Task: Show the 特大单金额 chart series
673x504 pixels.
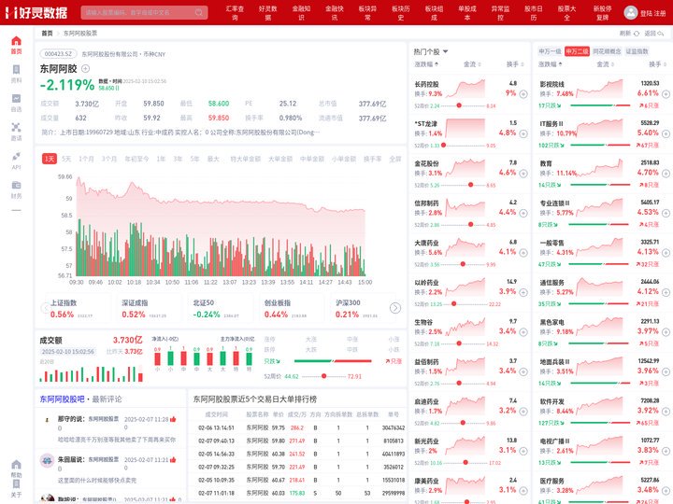Action: pyautogui.click(x=246, y=159)
